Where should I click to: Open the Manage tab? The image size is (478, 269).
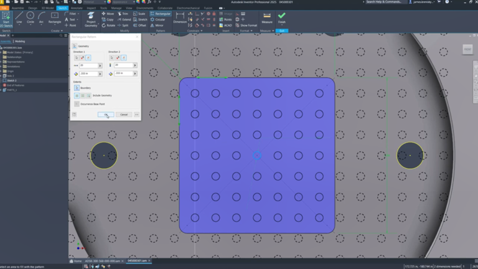click(116, 8)
